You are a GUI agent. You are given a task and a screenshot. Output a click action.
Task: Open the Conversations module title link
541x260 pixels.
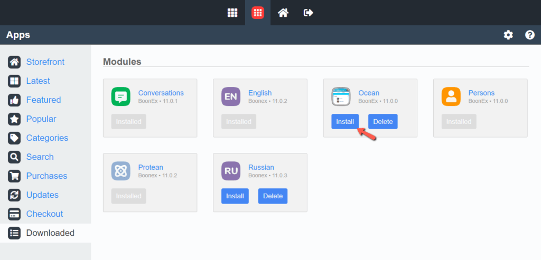pyautogui.click(x=161, y=93)
